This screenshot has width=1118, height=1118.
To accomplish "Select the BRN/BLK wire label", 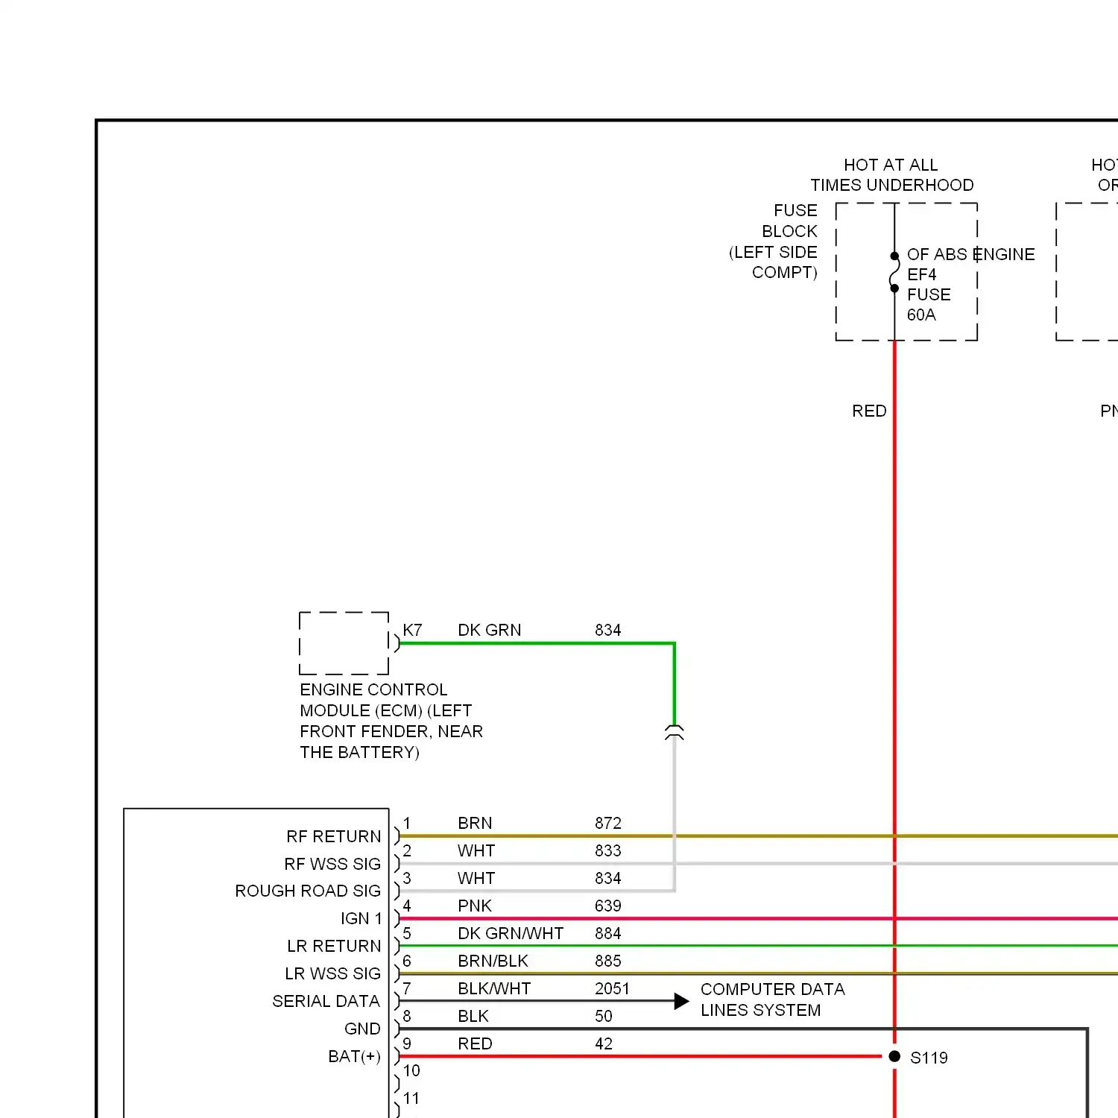I will pyautogui.click(x=493, y=961).
